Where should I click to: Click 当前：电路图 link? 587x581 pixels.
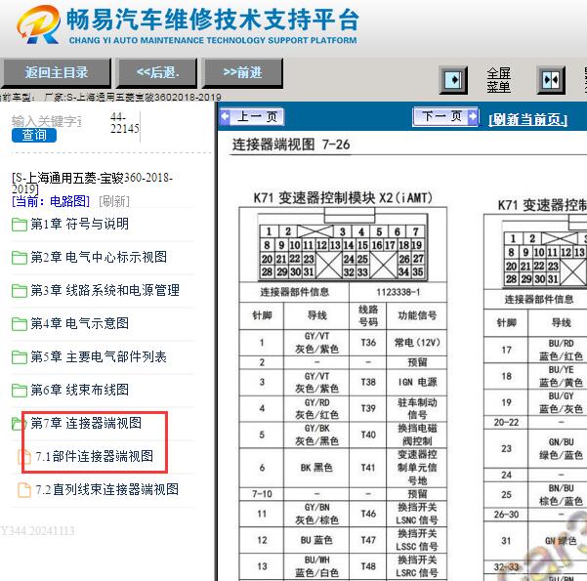point(51,201)
